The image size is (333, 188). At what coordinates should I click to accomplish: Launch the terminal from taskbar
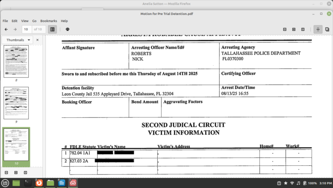pos(28,183)
